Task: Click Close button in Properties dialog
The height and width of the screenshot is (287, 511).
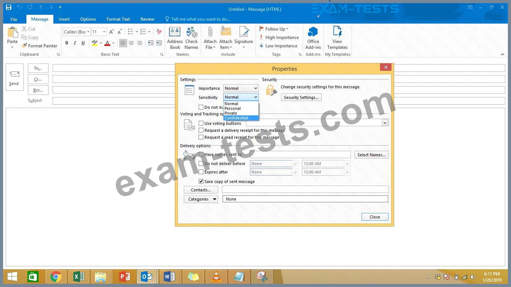Action: pyautogui.click(x=375, y=217)
